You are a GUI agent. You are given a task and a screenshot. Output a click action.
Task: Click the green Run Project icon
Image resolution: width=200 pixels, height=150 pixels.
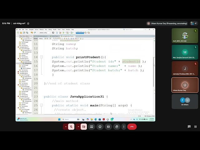(x=63, y=33)
